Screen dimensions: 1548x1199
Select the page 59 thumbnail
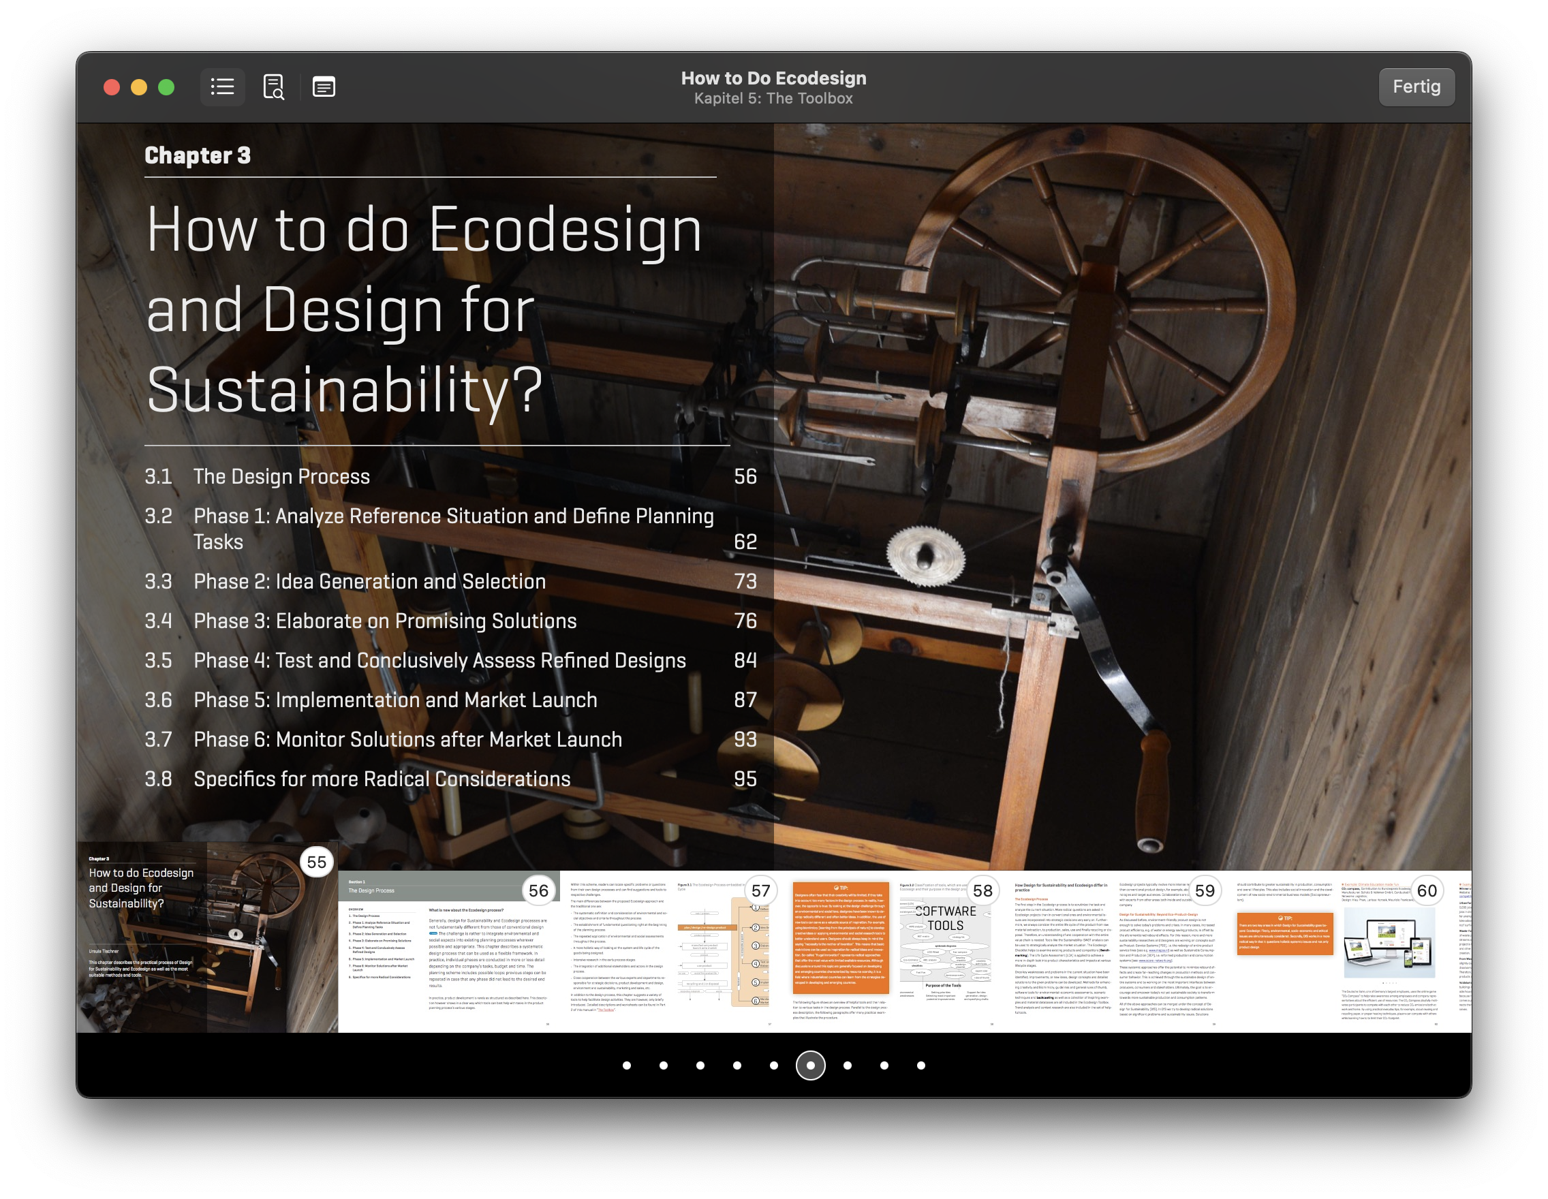click(1115, 951)
